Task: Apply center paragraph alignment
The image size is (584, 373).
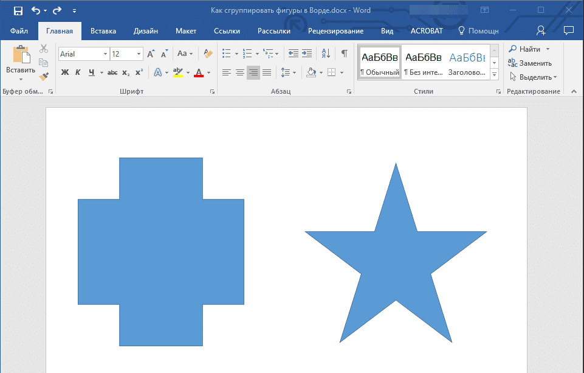Action: click(x=240, y=72)
